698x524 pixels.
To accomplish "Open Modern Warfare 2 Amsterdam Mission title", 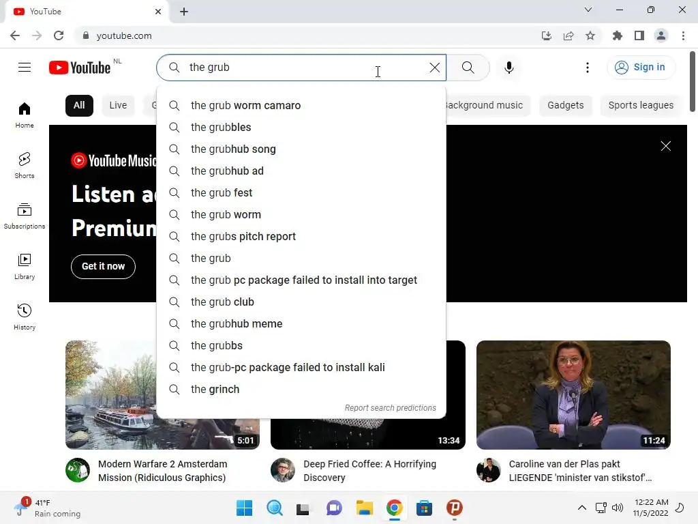I will pyautogui.click(x=162, y=471).
